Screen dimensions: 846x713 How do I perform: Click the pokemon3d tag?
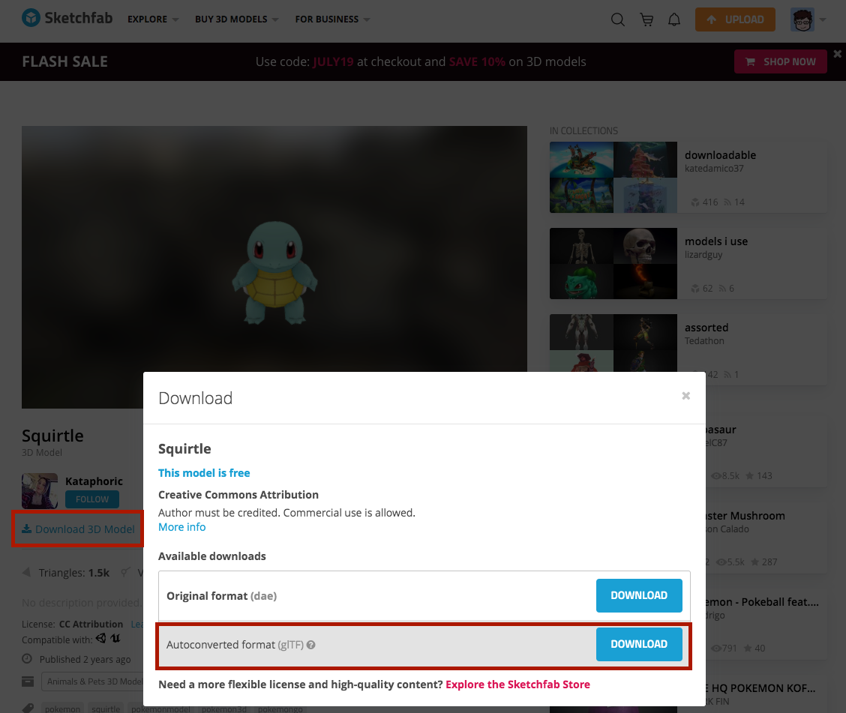(224, 709)
